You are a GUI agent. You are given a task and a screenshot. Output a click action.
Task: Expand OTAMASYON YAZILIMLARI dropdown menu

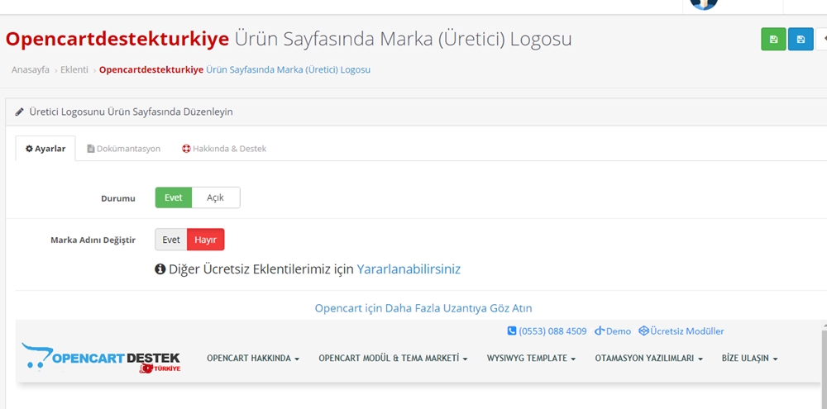(649, 359)
